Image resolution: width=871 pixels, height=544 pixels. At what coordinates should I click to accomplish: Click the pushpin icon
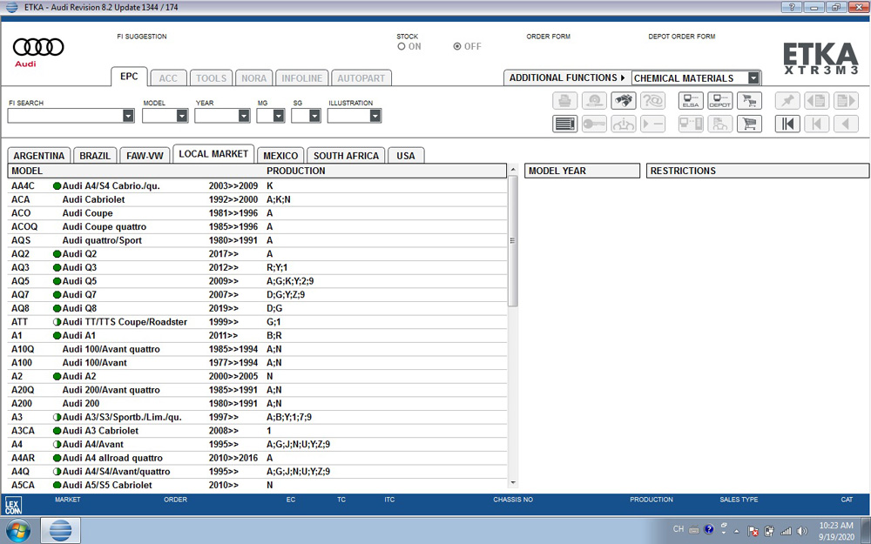(787, 100)
